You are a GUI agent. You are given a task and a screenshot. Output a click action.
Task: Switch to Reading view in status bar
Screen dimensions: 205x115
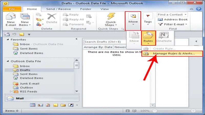(134, 111)
